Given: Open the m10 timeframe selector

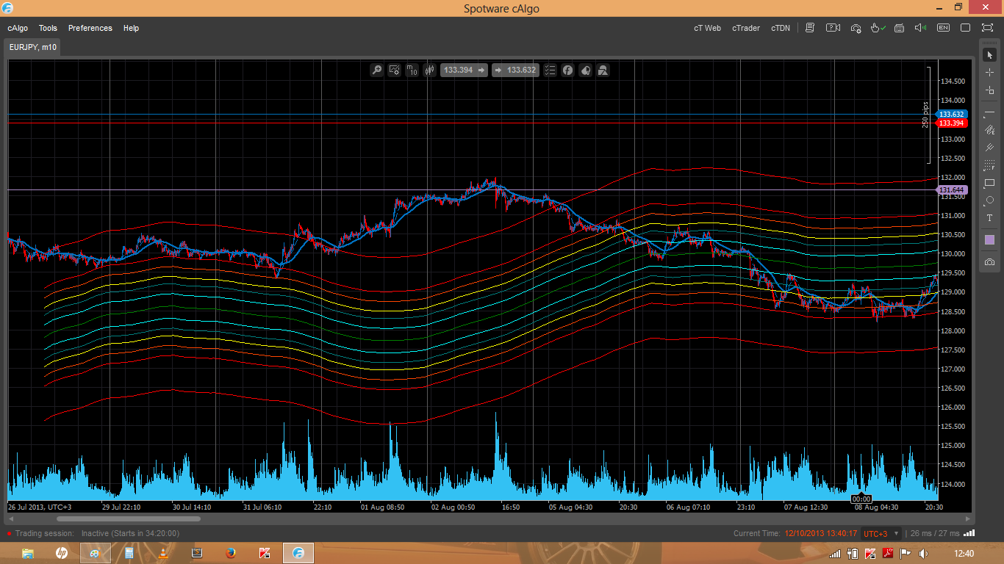Looking at the screenshot, I should point(412,70).
